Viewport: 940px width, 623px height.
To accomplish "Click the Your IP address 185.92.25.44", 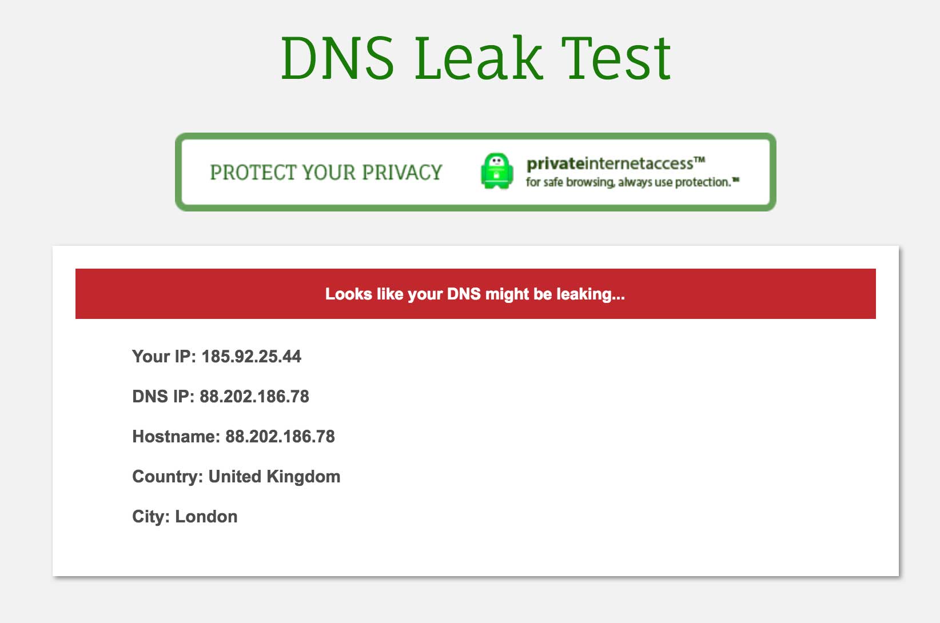I will (252, 356).
